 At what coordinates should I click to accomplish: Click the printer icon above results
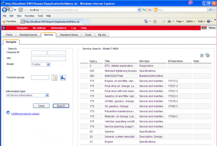[x=207, y=55]
